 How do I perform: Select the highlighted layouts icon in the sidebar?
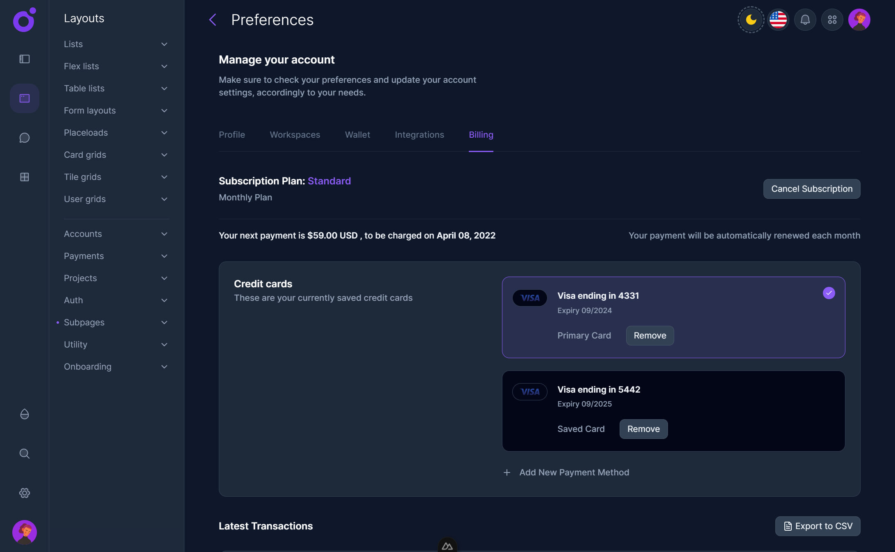click(24, 98)
